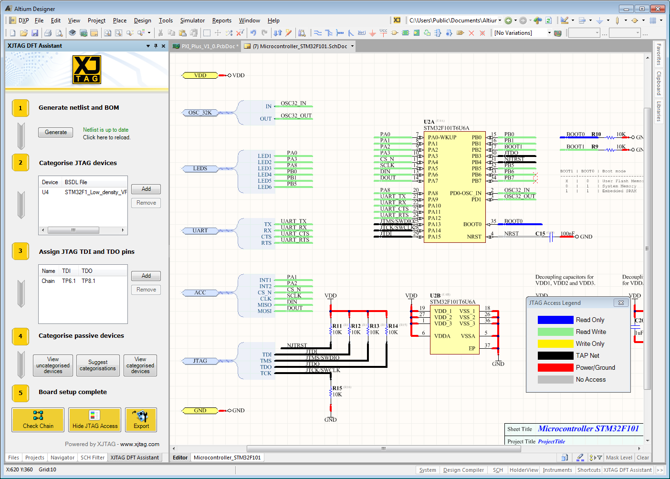Navigate back with the green arrow
This screenshot has height=479, width=670.
[508, 20]
